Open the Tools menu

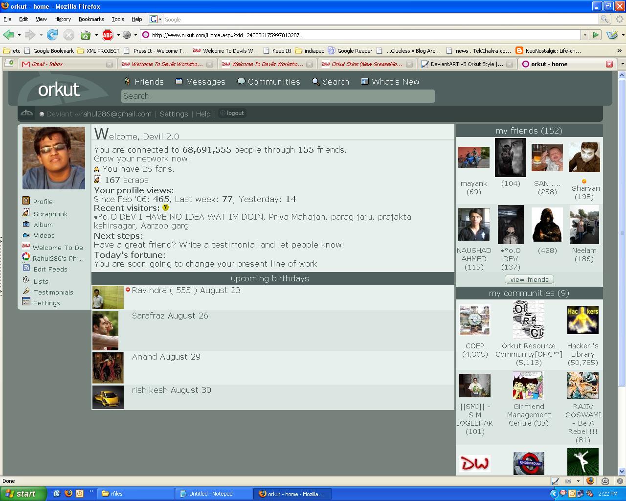pyautogui.click(x=118, y=19)
